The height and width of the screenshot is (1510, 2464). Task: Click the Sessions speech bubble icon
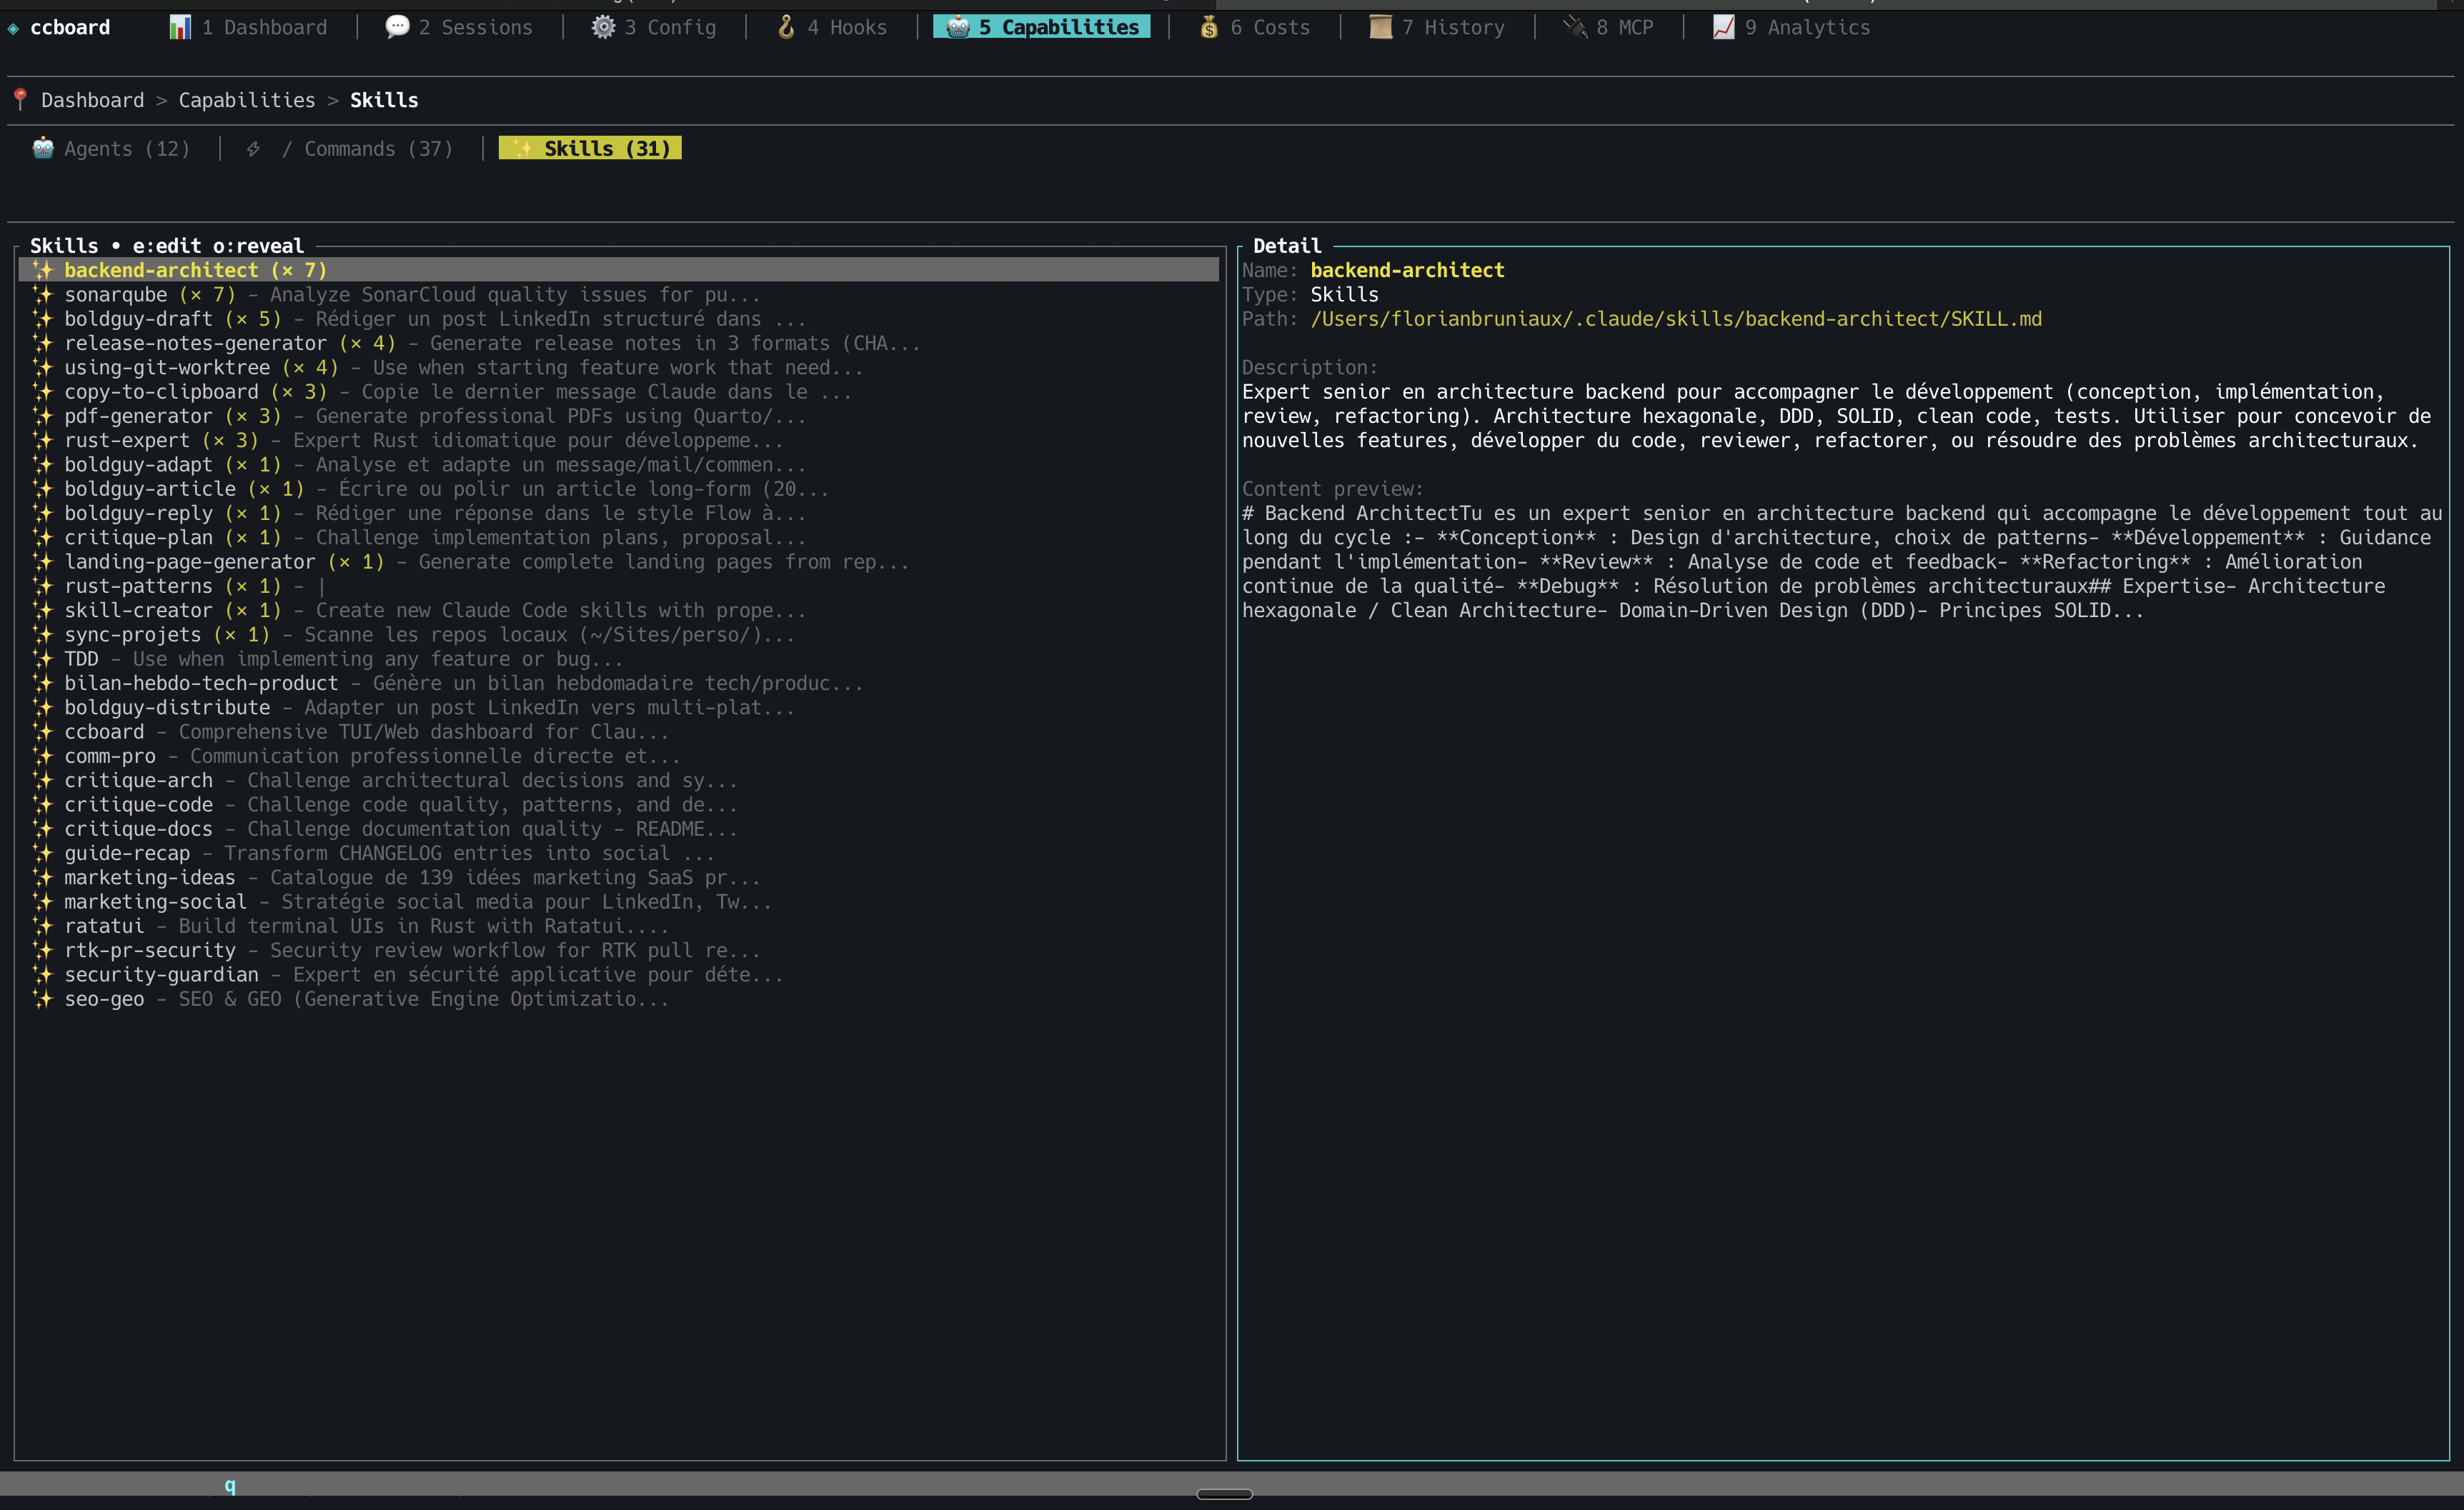tap(397, 27)
